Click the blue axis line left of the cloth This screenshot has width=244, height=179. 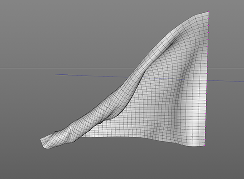[92, 76]
